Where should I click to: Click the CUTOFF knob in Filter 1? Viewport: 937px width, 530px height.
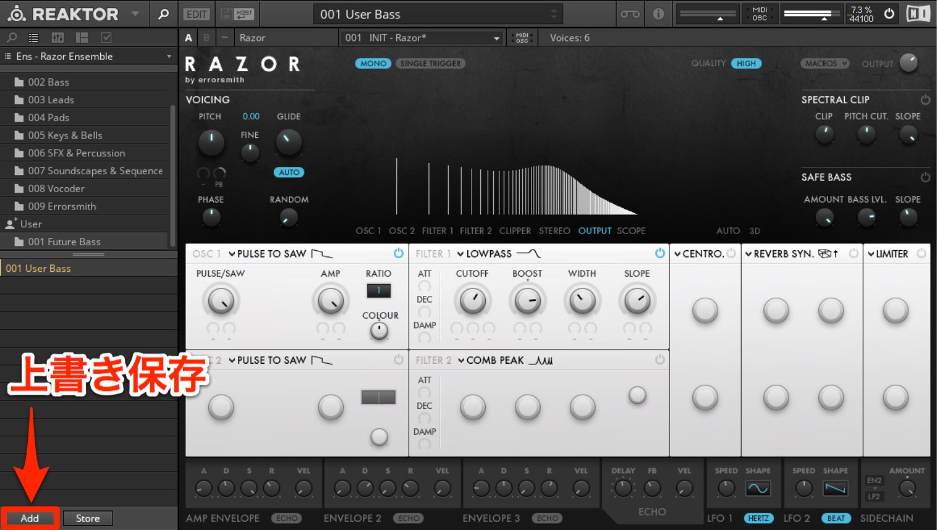[x=473, y=301]
